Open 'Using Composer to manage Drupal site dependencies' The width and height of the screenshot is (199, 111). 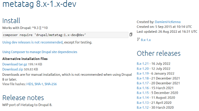click(x=40, y=52)
